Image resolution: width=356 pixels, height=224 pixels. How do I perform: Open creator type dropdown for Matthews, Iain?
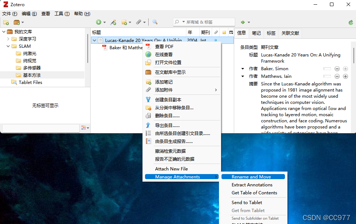tap(243, 76)
